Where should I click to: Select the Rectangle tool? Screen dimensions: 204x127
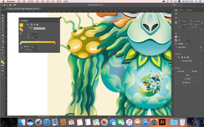[x=3, y=24]
